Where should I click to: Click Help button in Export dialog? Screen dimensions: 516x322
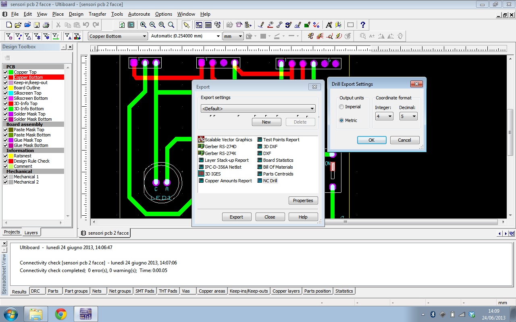coord(303,217)
